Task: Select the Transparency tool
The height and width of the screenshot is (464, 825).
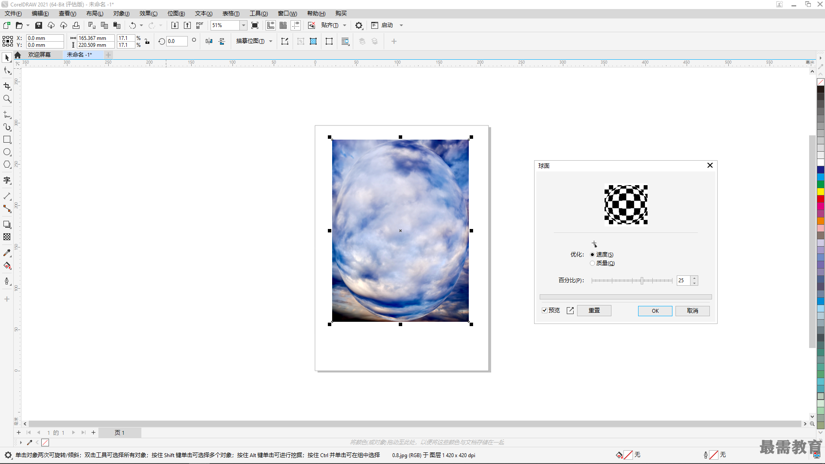Action: pyautogui.click(x=7, y=237)
